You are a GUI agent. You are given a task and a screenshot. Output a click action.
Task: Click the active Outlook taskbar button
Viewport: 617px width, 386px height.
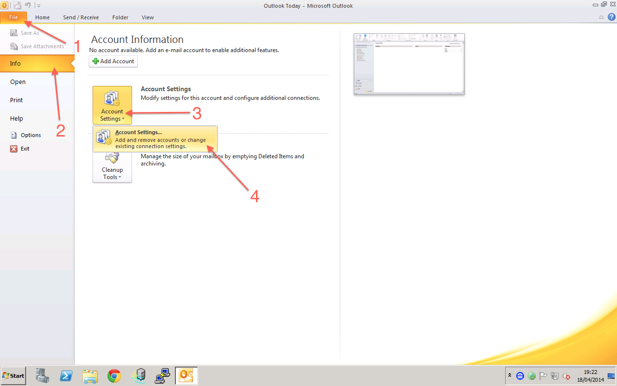[187, 375]
